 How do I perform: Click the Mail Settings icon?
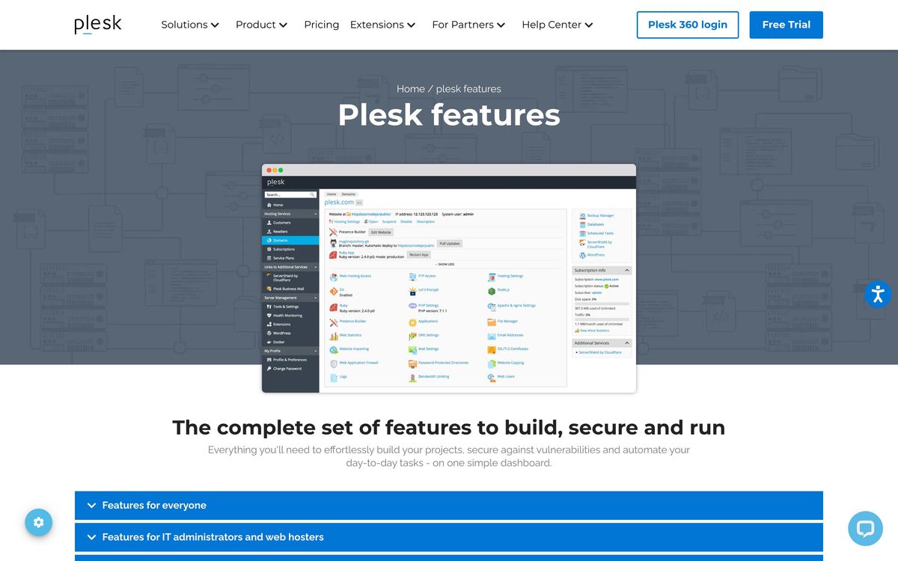[412, 349]
